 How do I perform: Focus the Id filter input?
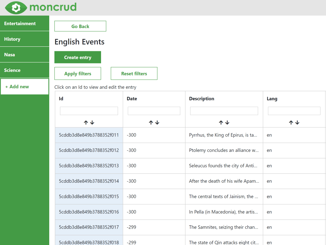point(89,111)
